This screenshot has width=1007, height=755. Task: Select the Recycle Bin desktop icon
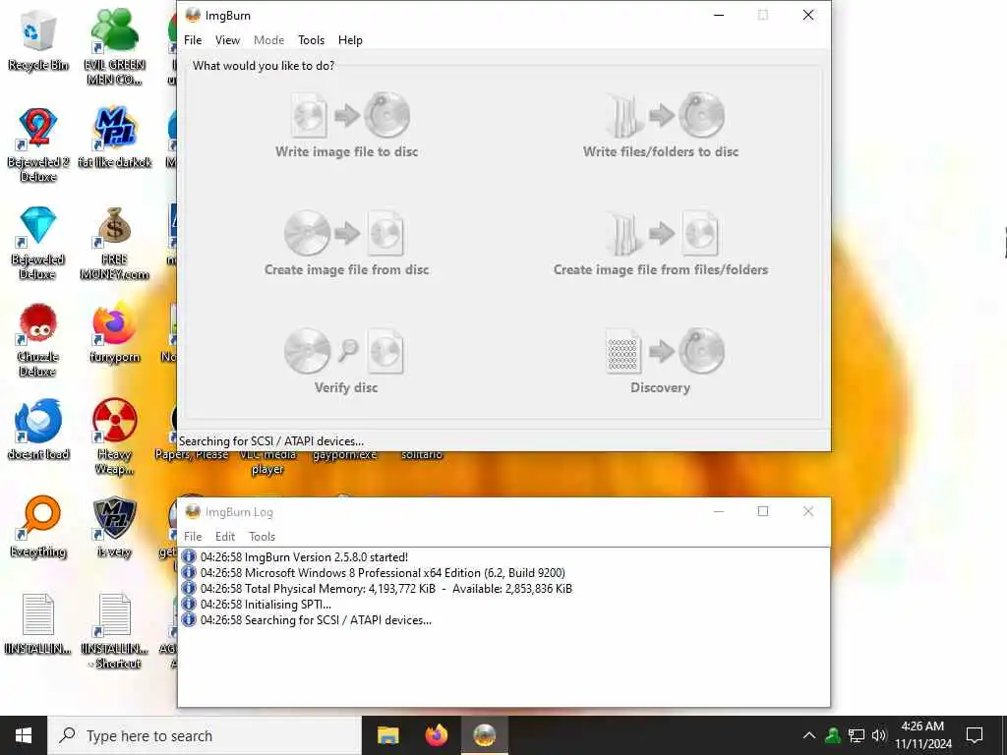pyautogui.click(x=38, y=40)
